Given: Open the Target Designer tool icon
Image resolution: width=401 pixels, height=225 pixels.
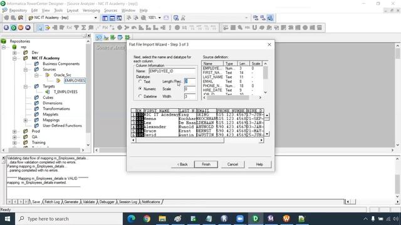Looking at the screenshot, I should [x=106, y=37].
